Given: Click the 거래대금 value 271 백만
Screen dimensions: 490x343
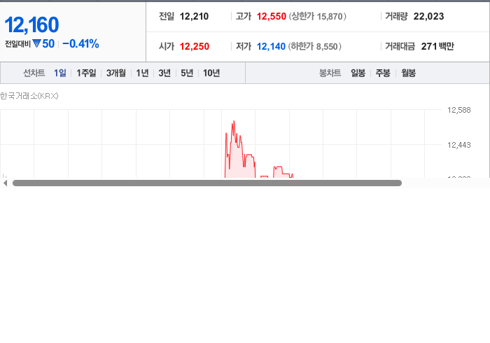Looking at the screenshot, I should (x=437, y=46).
